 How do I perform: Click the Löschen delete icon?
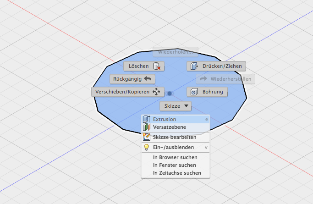(157, 66)
